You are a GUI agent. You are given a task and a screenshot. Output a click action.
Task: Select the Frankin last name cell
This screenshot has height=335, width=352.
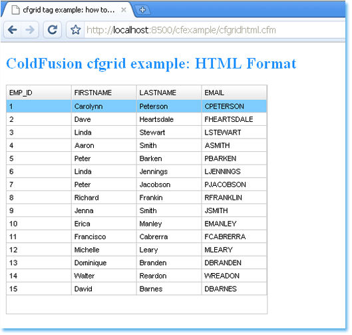tap(169, 198)
